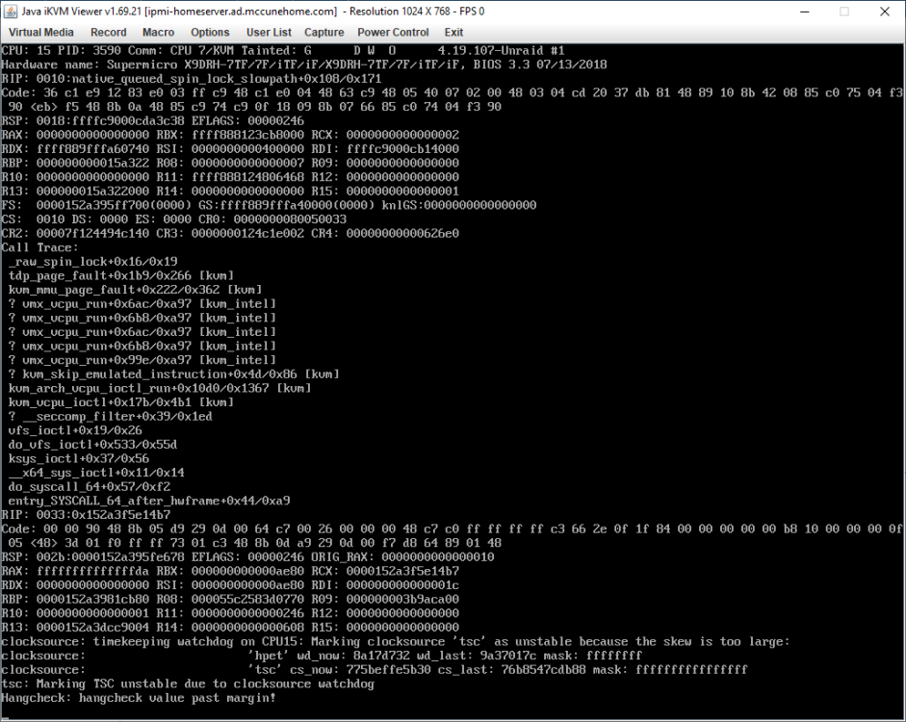Click the 'tsc: Marking TSC unstable' line
Screen dimensions: 906x722
click(x=188, y=683)
